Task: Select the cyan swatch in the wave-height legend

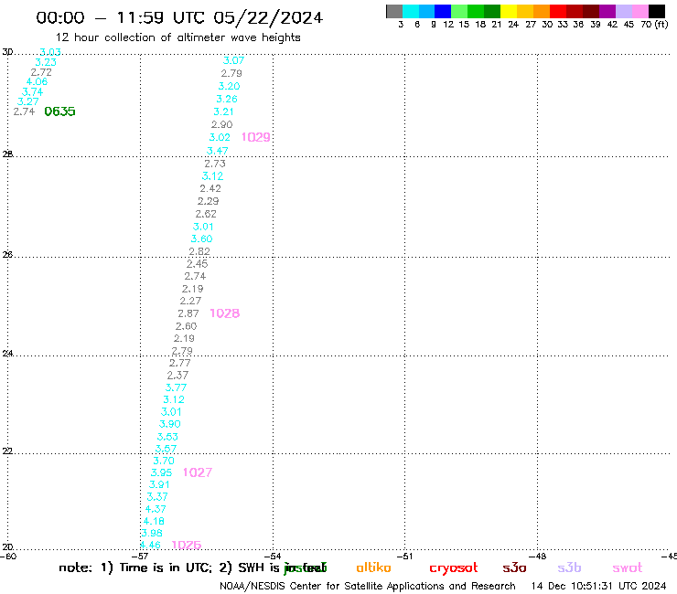Action: [x=410, y=12]
